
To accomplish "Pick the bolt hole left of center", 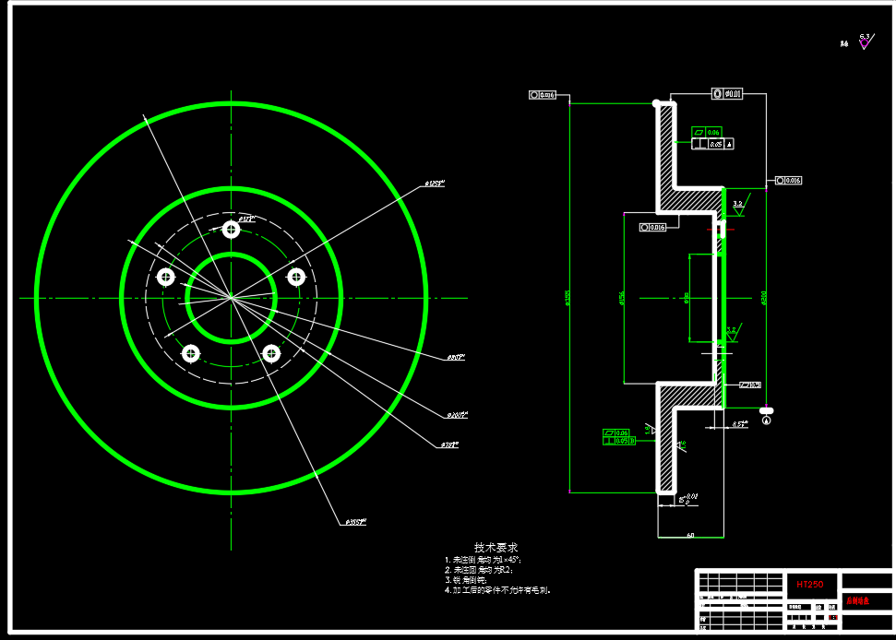I will (166, 278).
